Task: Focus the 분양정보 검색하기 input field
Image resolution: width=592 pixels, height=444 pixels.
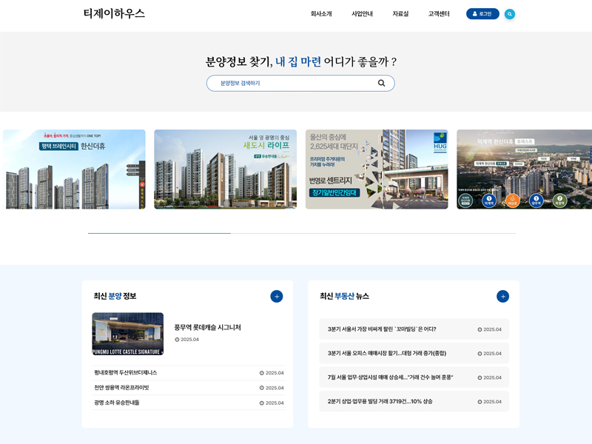Action: pyautogui.click(x=292, y=83)
